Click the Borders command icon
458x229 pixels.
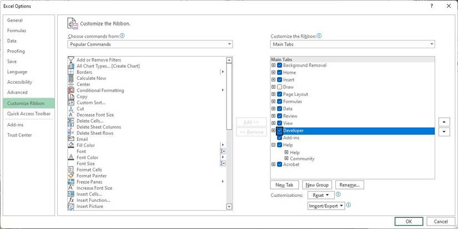[71, 72]
